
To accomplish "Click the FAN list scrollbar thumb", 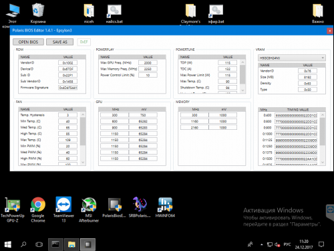I will point(83,131).
